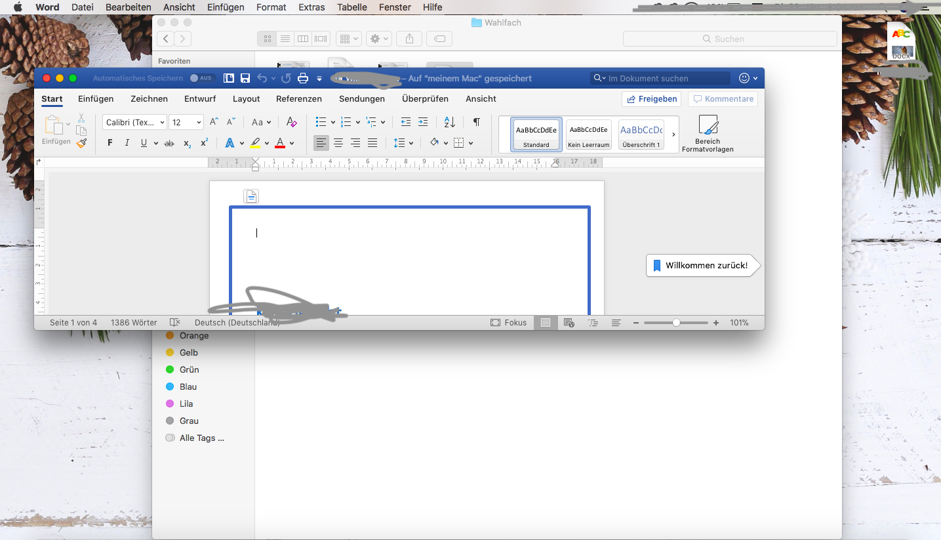941x540 pixels.
Task: Adjust the zoom slider in status bar
Action: (x=676, y=322)
